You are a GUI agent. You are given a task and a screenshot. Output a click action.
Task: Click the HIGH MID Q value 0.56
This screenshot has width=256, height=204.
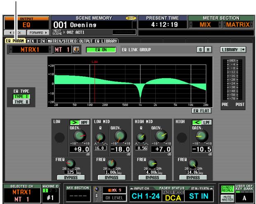[x=141, y=148]
